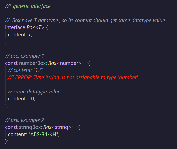
Task: Click "content" property inside the interface
Action: tap(17, 35)
